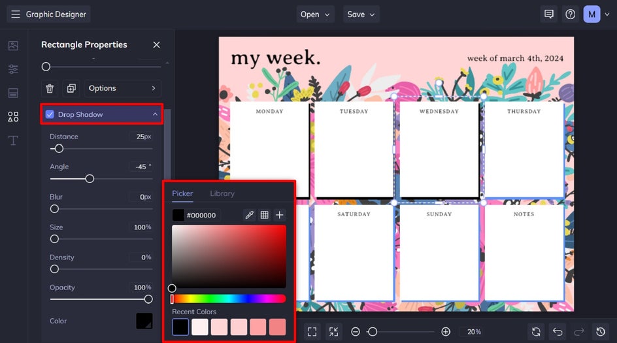Open the Save dropdown menu
Image resolution: width=617 pixels, height=343 pixels.
pos(361,14)
